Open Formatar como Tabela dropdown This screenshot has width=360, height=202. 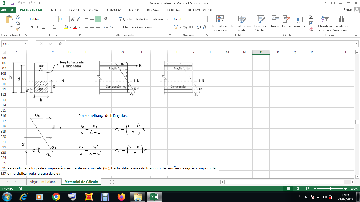(x=241, y=23)
